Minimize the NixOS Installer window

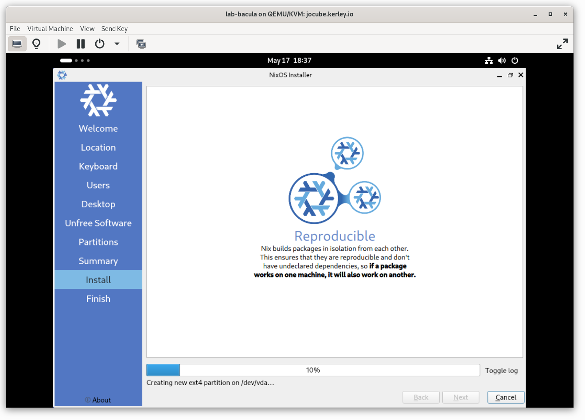pyautogui.click(x=499, y=75)
